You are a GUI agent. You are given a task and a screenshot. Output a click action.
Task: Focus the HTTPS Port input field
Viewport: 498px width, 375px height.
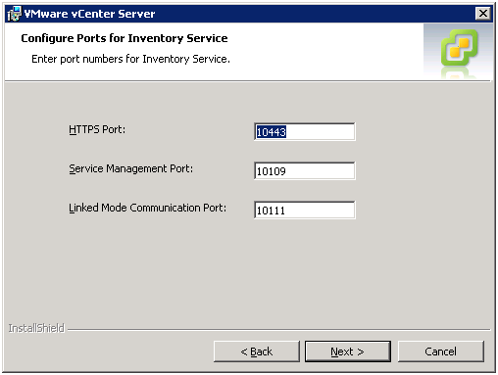tap(304, 132)
